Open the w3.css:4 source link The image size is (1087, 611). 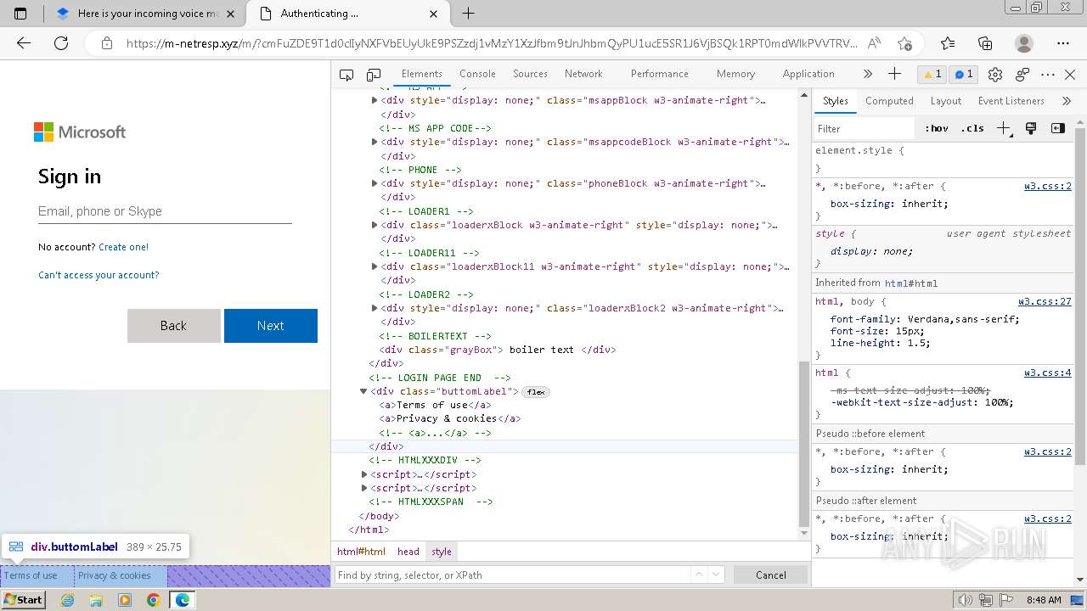pyautogui.click(x=1047, y=373)
